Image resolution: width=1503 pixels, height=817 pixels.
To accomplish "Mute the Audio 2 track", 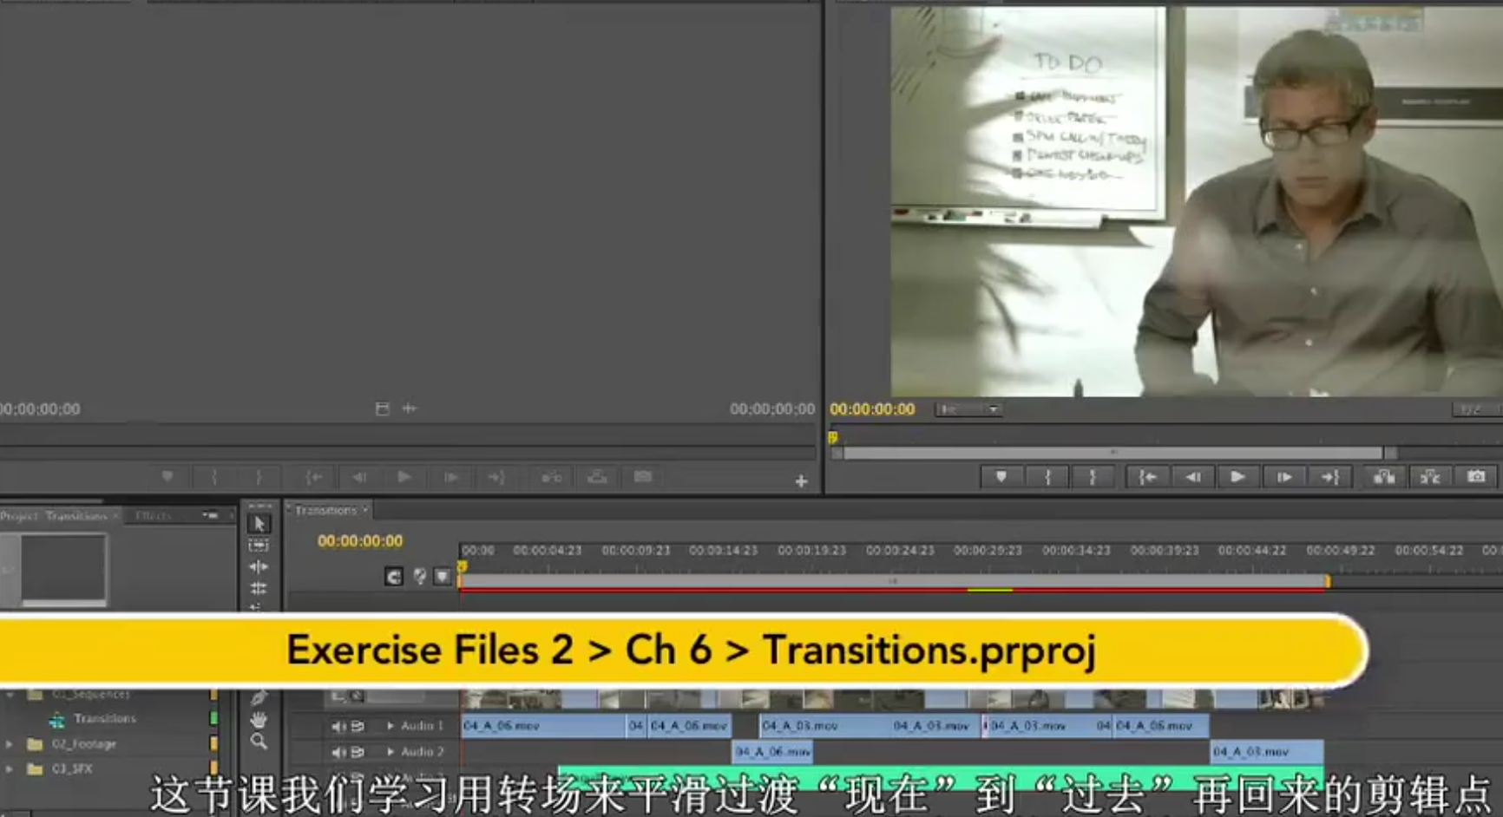I will (338, 752).
